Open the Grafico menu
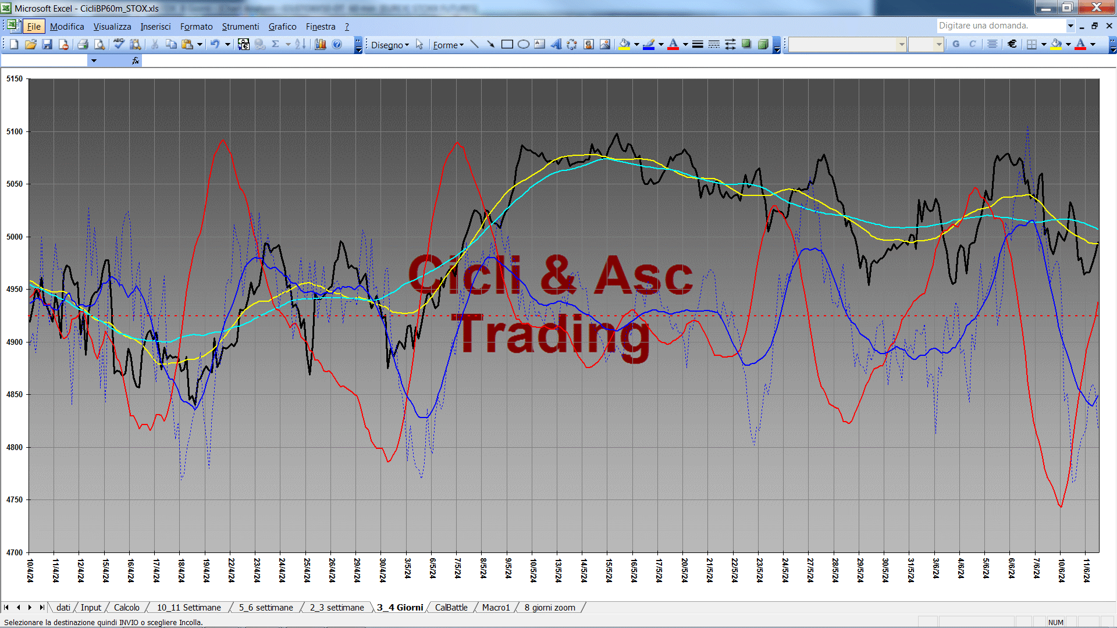Screen dimensions: 1117x628 pos(282,27)
